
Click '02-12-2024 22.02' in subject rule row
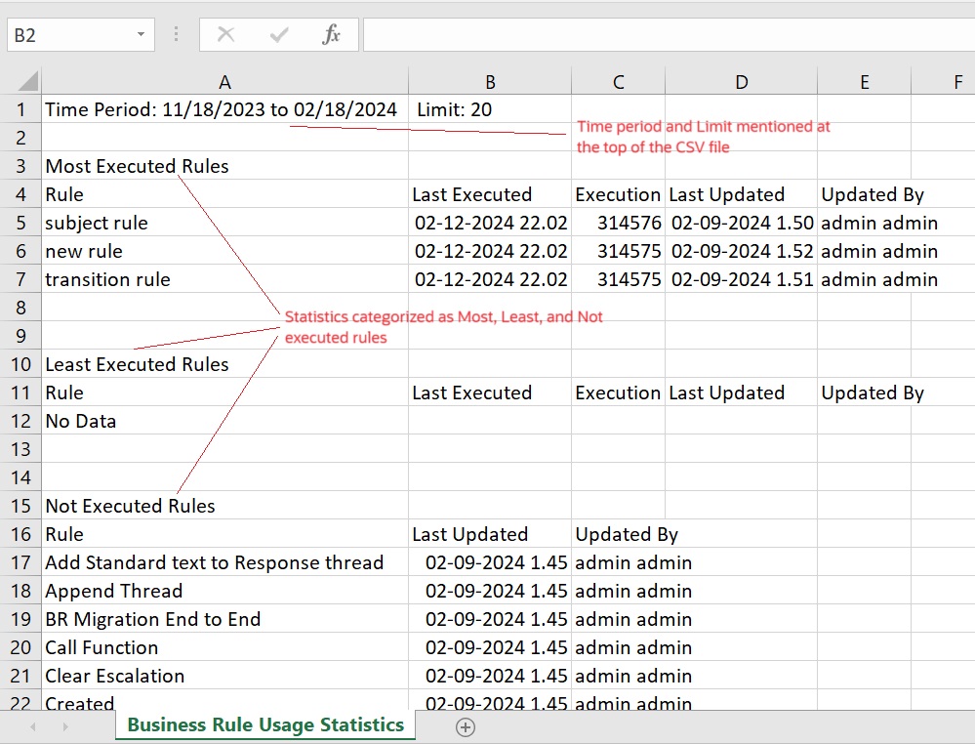490,223
